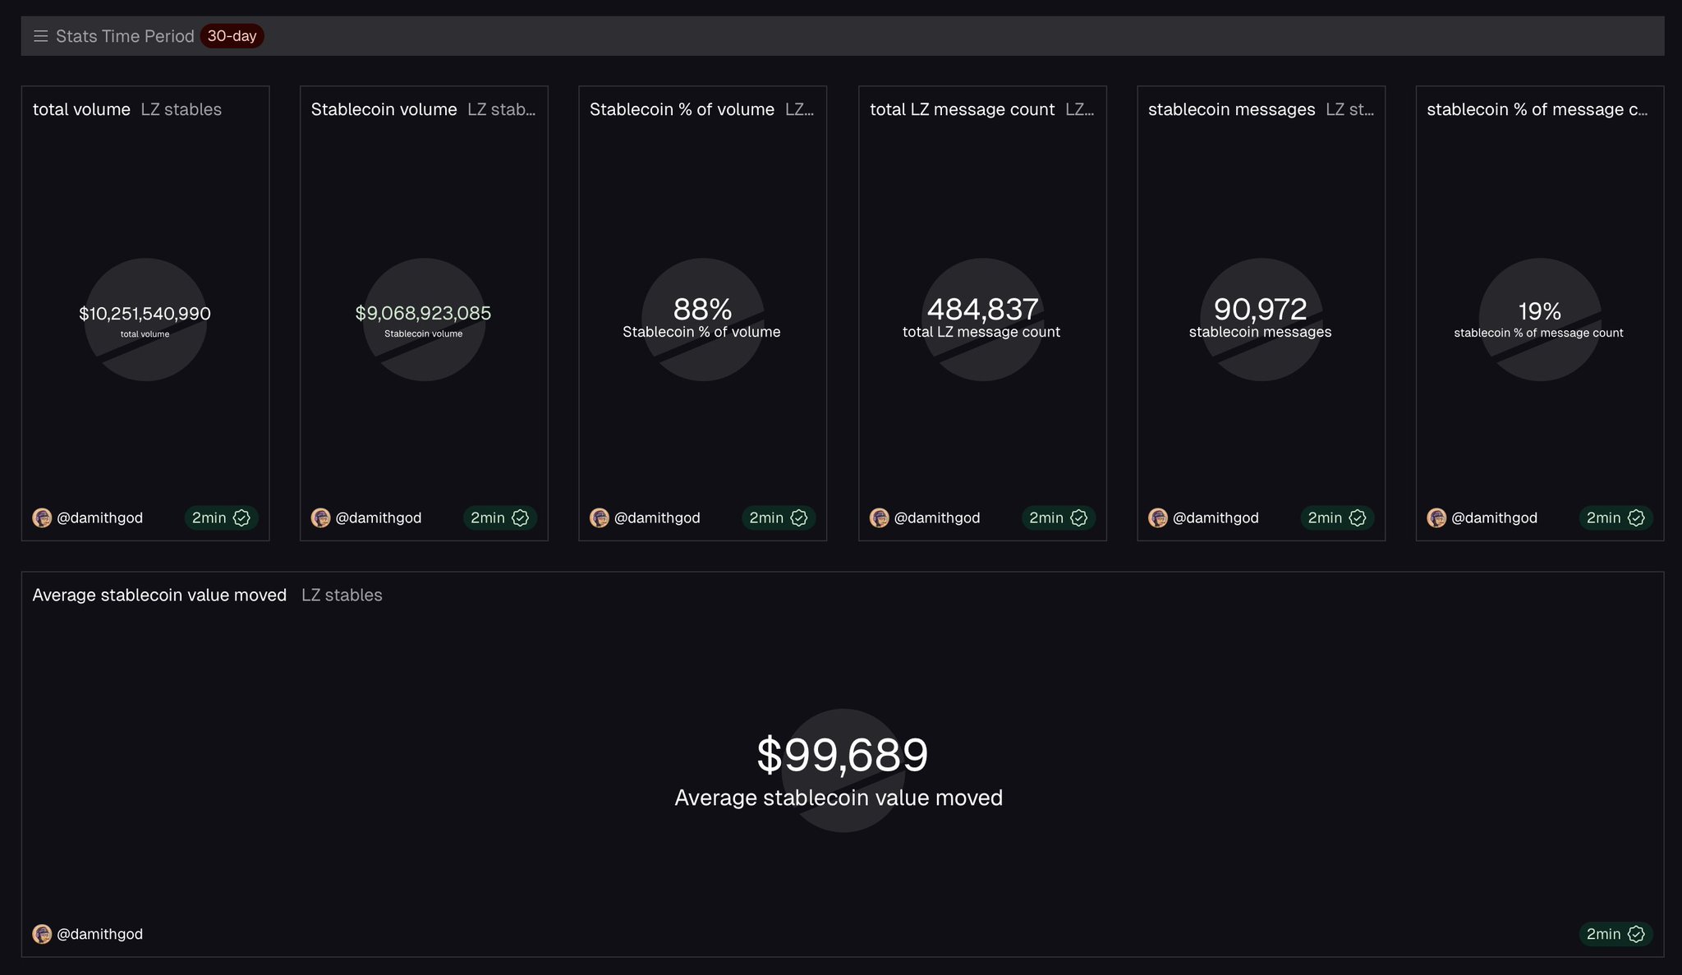This screenshot has height=975, width=1682.
Task: Click the hamburger icon beside Stats Time Period
Action: [x=40, y=36]
